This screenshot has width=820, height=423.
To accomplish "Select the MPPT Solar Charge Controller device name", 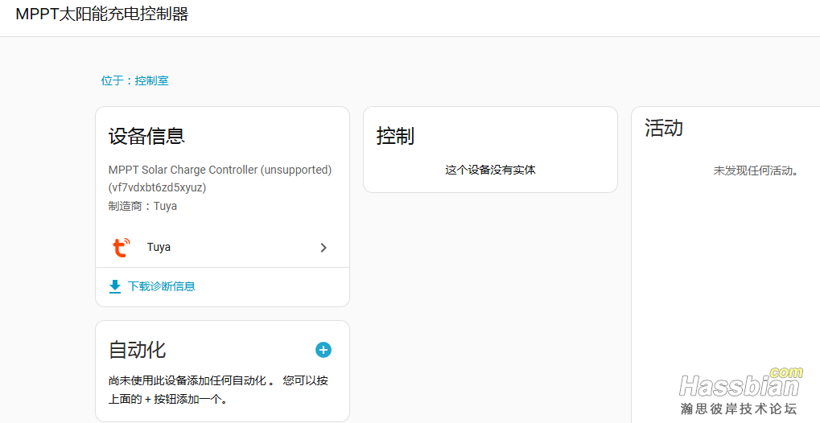I will [x=220, y=170].
